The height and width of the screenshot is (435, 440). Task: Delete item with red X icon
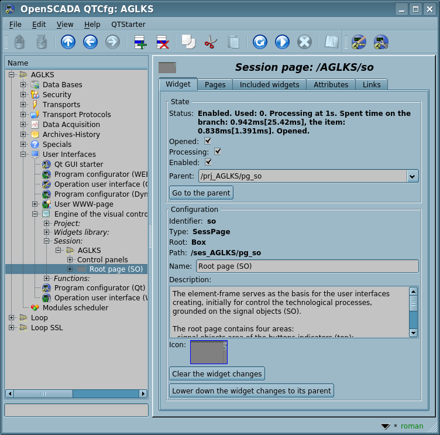[163, 42]
